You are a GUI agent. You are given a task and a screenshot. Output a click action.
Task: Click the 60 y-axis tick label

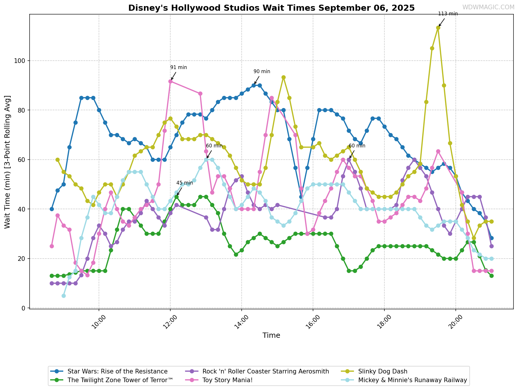(22, 160)
